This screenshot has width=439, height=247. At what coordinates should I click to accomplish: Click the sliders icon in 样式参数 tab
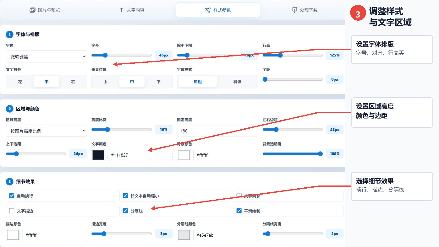[x=208, y=10]
